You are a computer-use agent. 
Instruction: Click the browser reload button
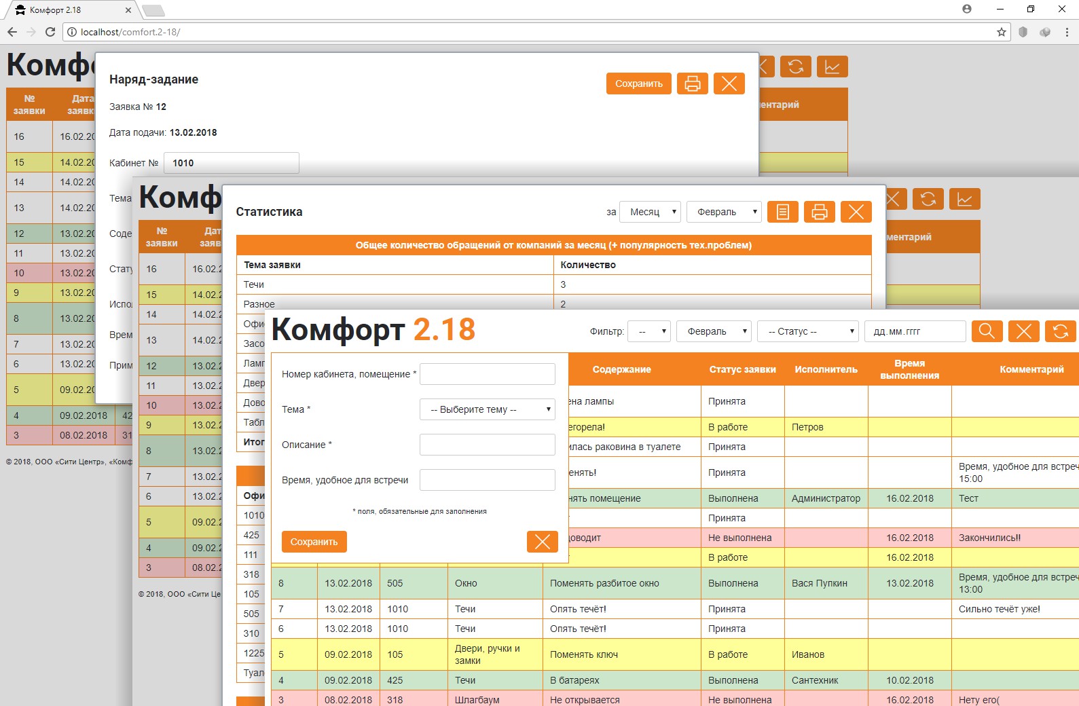click(50, 32)
